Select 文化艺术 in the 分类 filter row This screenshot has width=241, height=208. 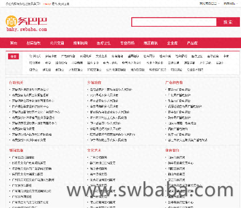(101, 56)
